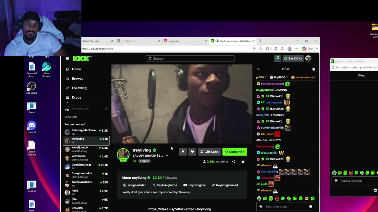Open treylvingbanned TikTok link

tap(224, 185)
